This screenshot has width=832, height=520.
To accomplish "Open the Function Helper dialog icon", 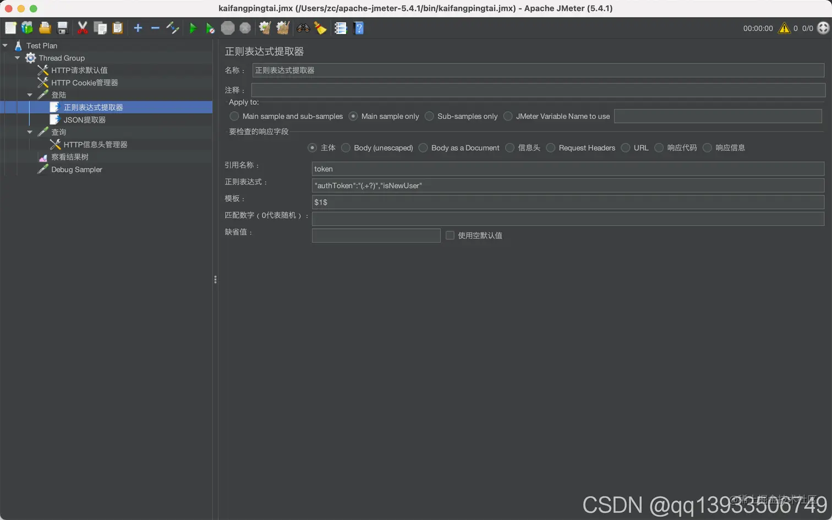I will [341, 28].
